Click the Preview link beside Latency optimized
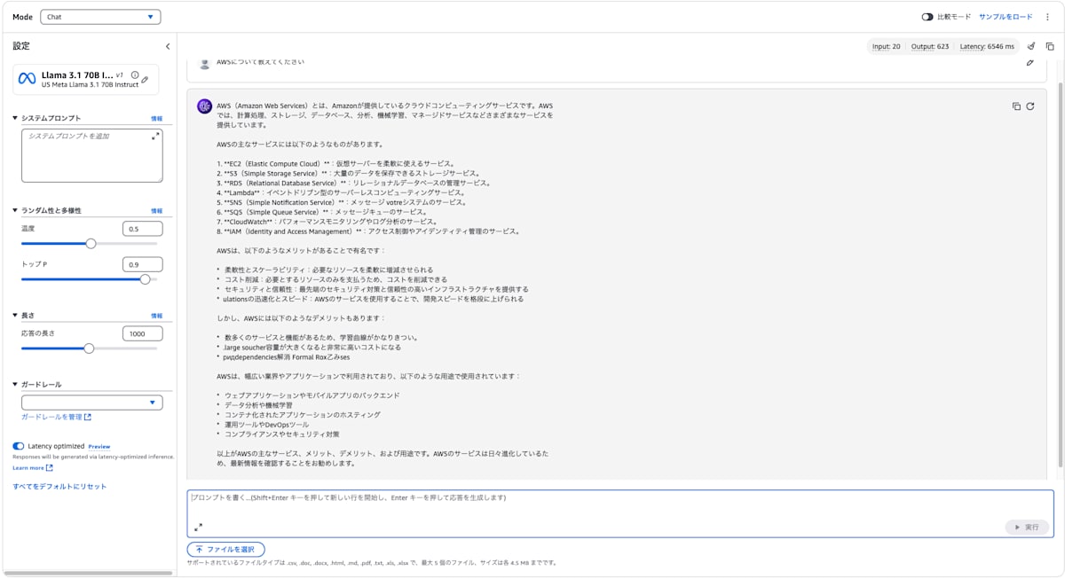 [99, 447]
